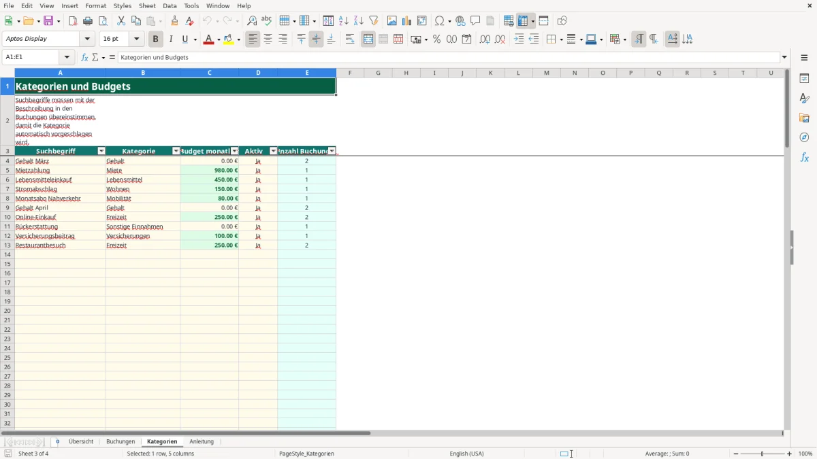Toggle Bold formatting button
This screenshot has height=459, width=817.
[156, 39]
